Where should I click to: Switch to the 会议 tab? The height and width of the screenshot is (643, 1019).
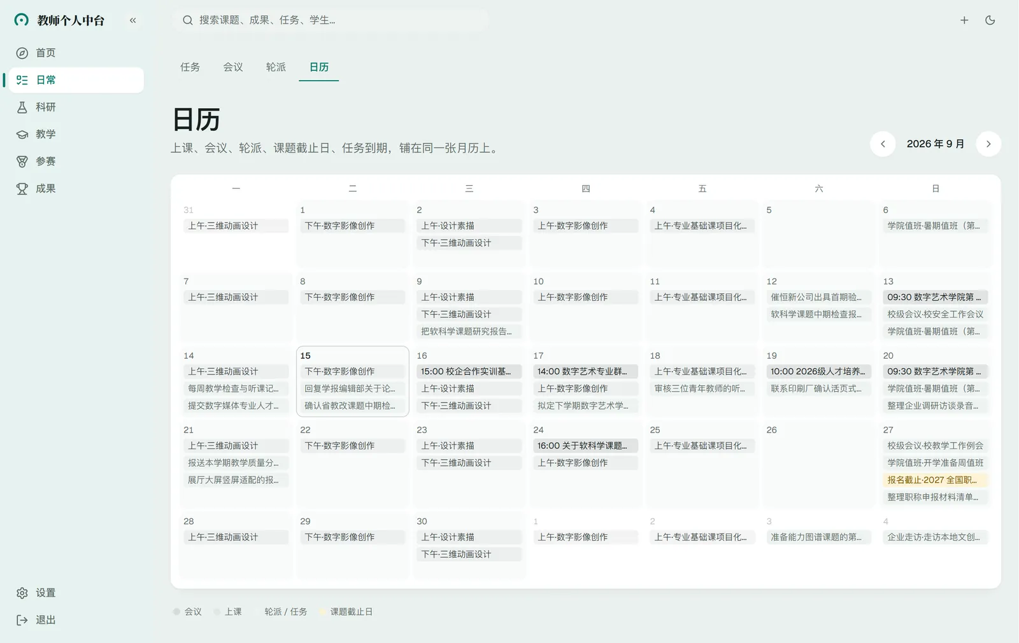(233, 67)
